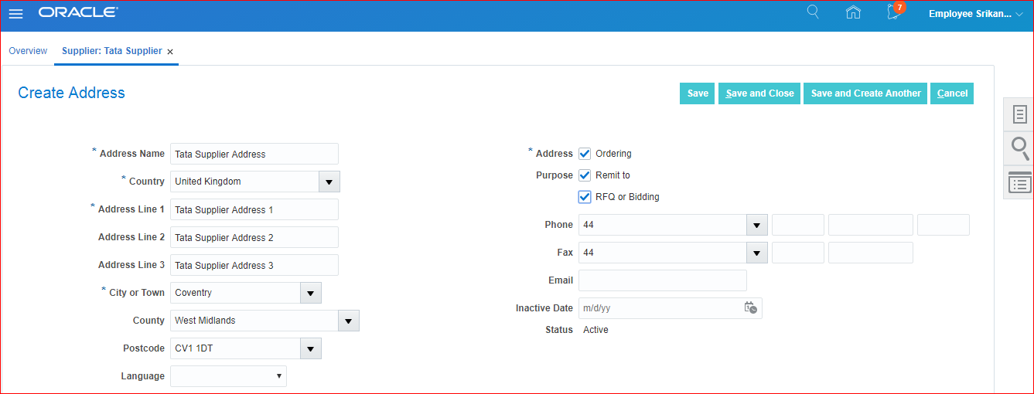
Task: Uncheck the Ordering address purpose
Action: [x=585, y=154]
